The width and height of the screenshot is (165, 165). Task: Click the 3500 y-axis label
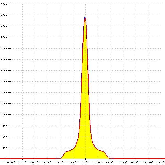tap(4, 81)
